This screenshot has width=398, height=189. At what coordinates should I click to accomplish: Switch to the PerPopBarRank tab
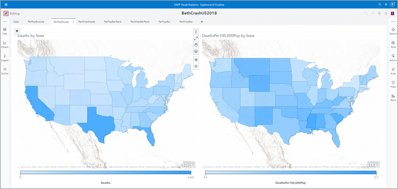(113, 22)
